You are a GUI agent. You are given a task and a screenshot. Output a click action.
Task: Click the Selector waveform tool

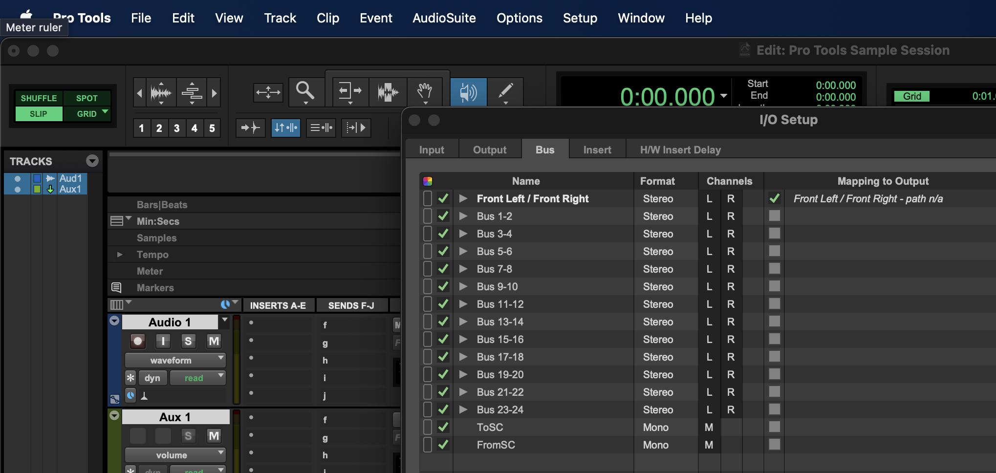coord(388,92)
